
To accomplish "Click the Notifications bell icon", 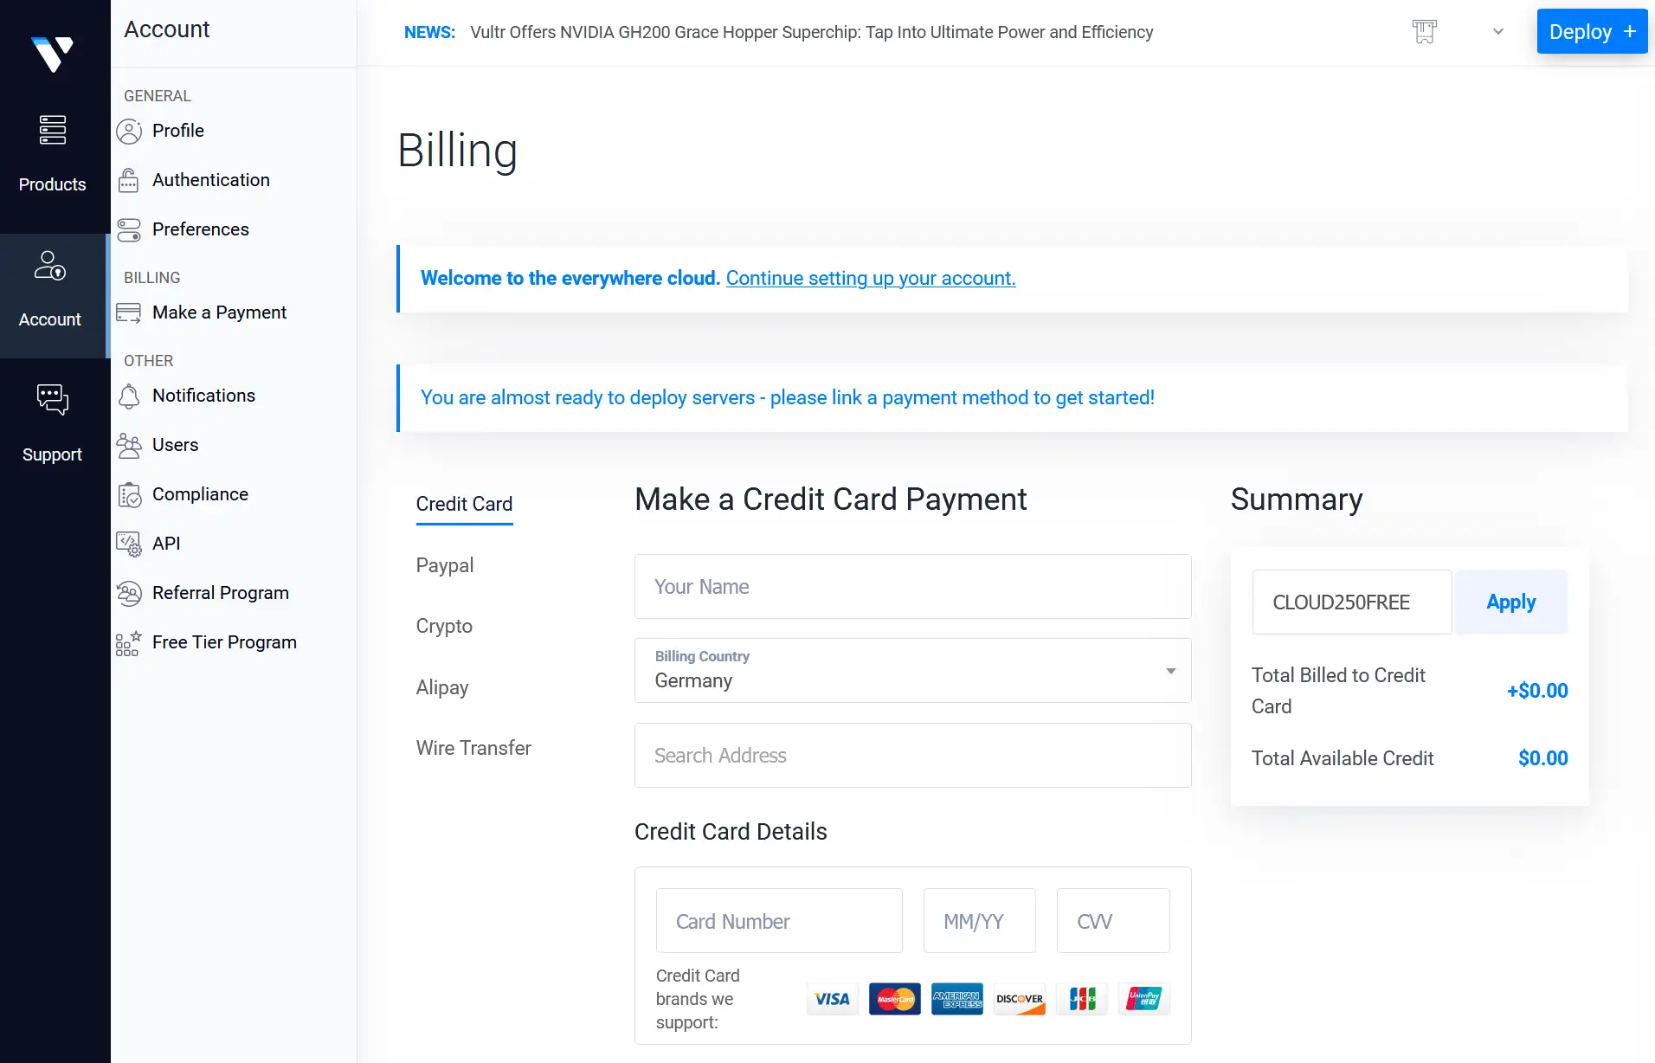I will pos(129,396).
